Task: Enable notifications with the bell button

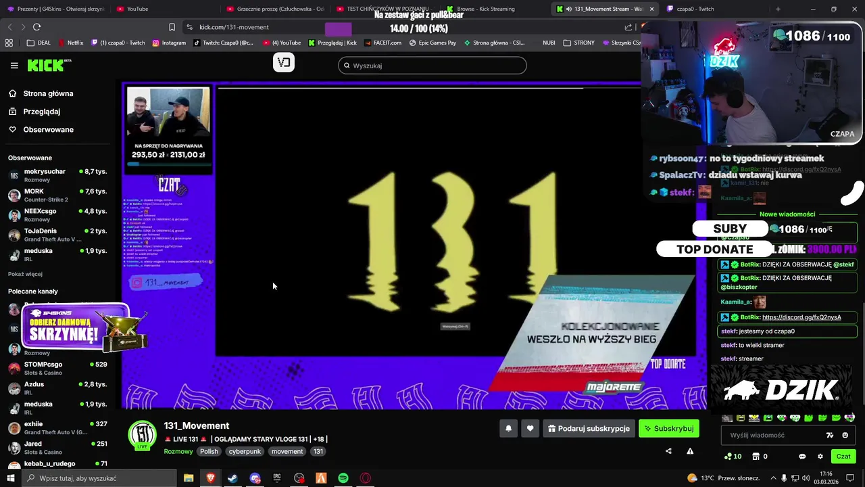Action: coord(509,428)
